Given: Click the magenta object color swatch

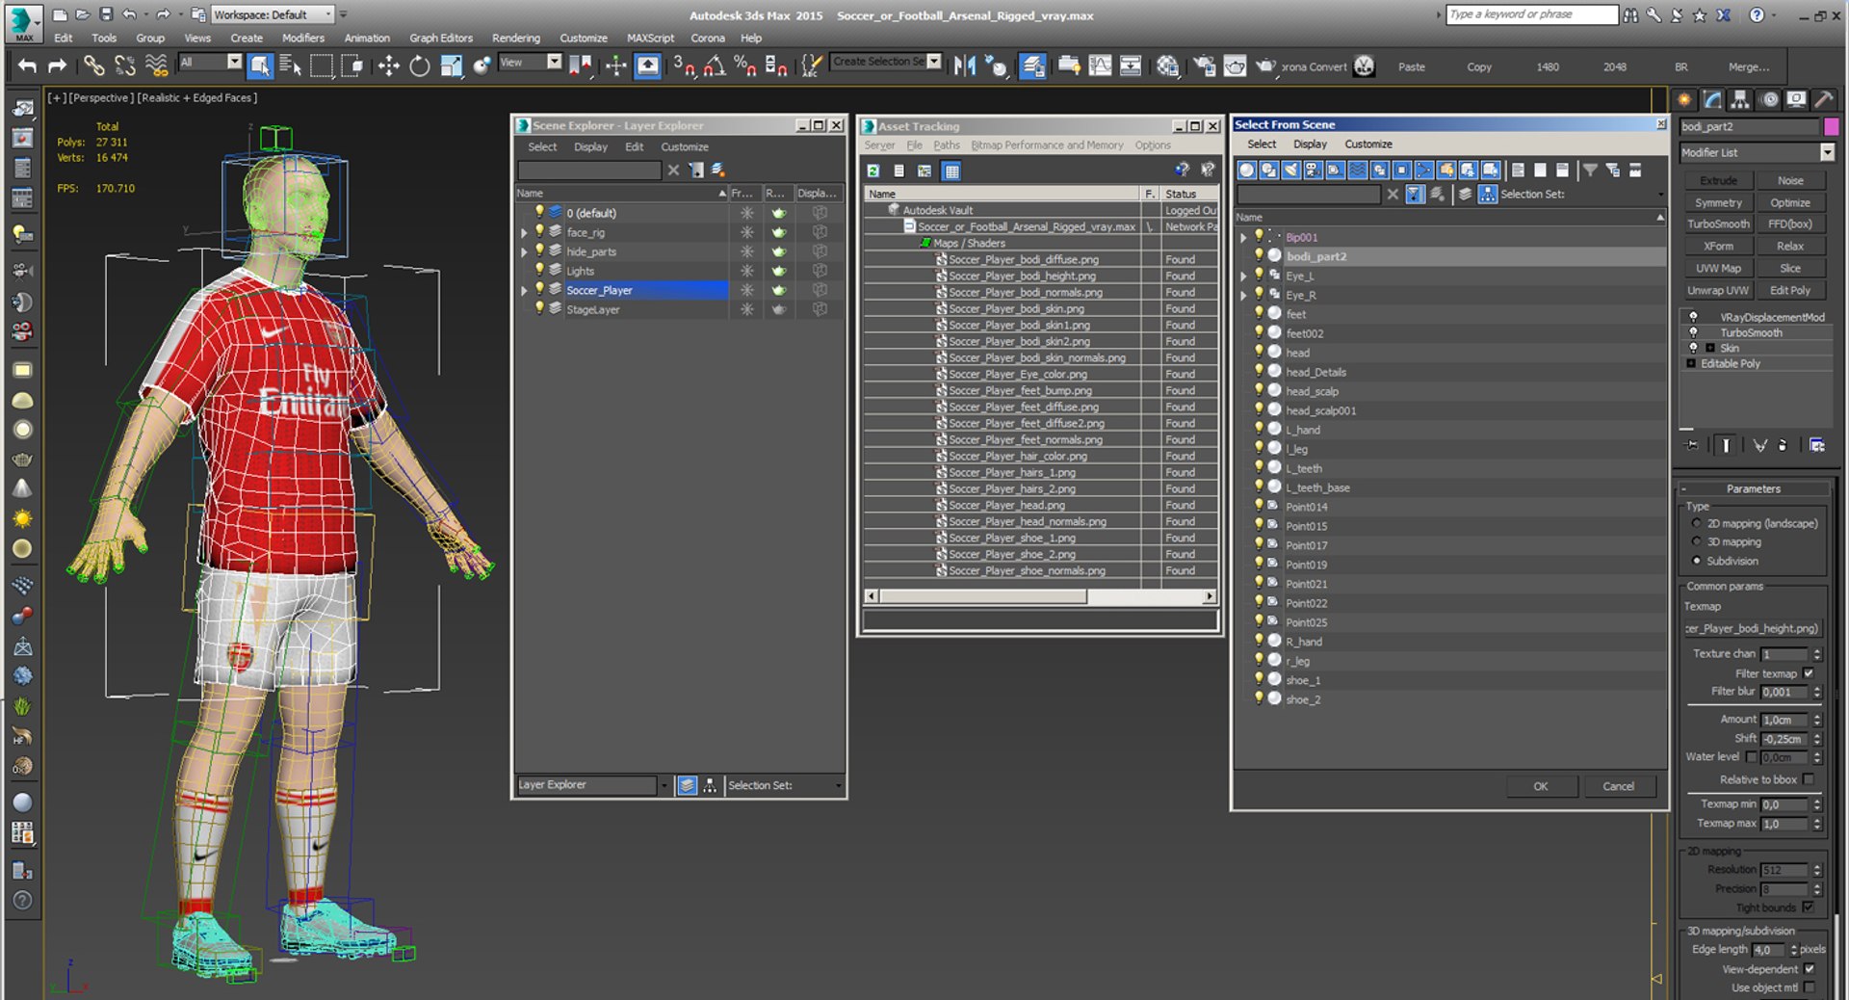Looking at the screenshot, I should (1831, 126).
